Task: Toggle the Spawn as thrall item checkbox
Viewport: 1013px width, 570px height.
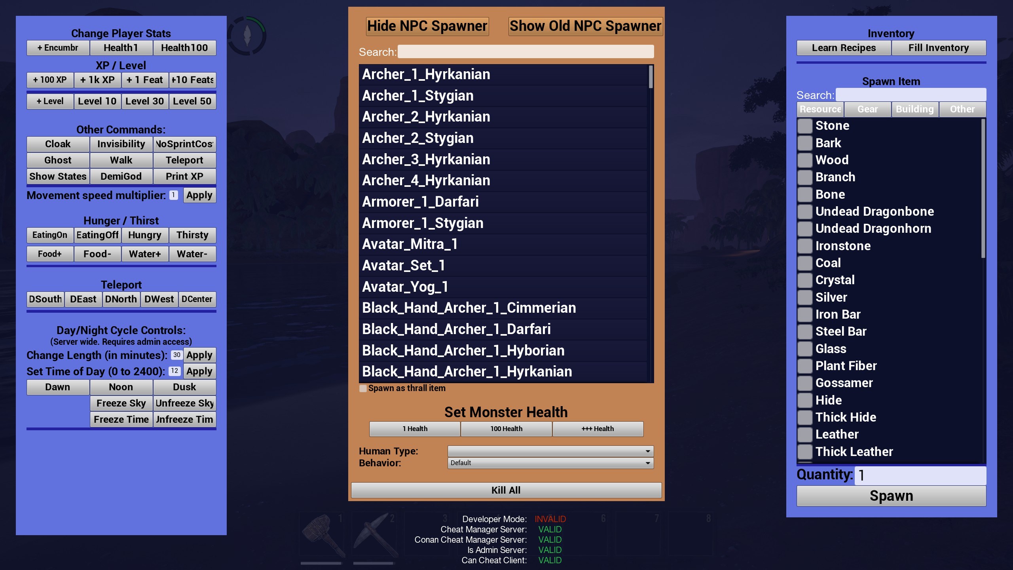Action: click(x=362, y=388)
